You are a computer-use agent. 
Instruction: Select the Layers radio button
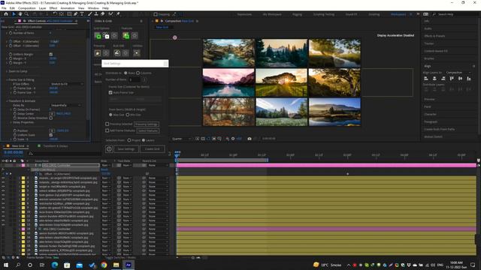point(144,140)
